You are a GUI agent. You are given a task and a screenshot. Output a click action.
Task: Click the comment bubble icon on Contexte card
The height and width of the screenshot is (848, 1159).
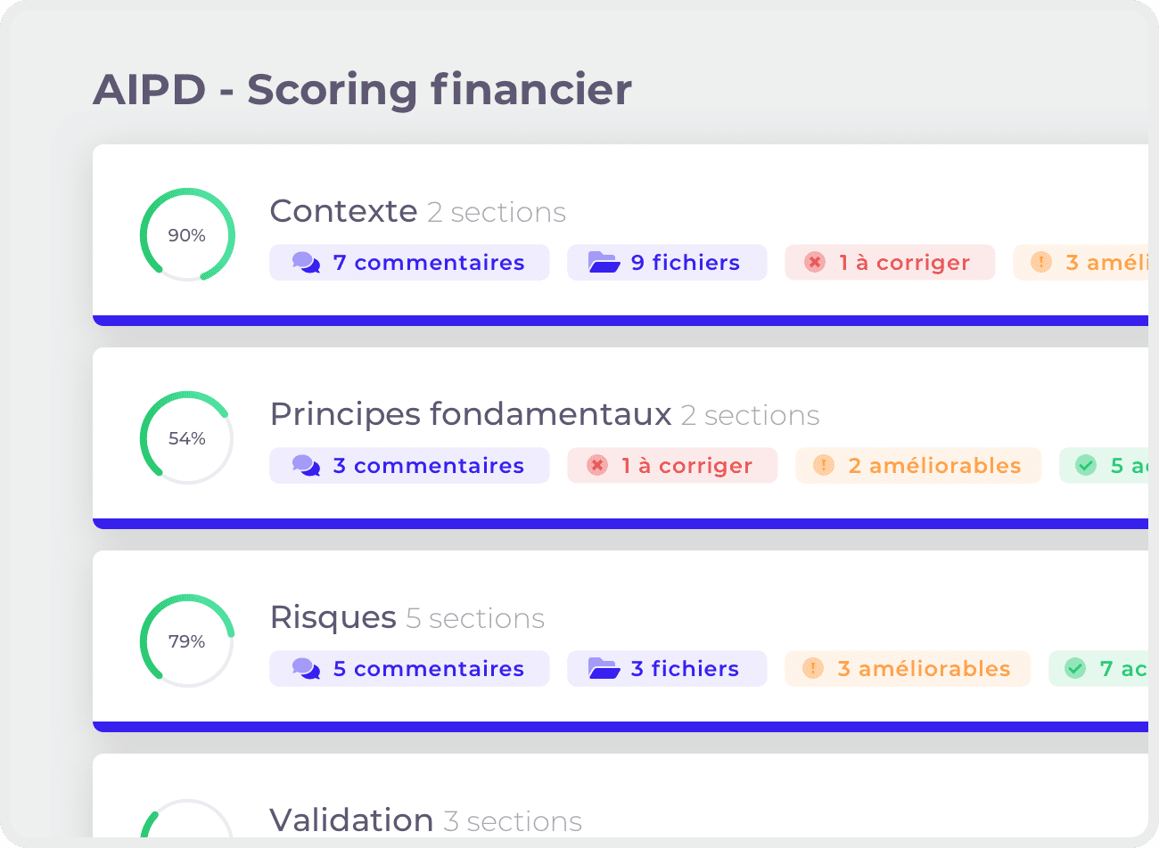tap(307, 261)
